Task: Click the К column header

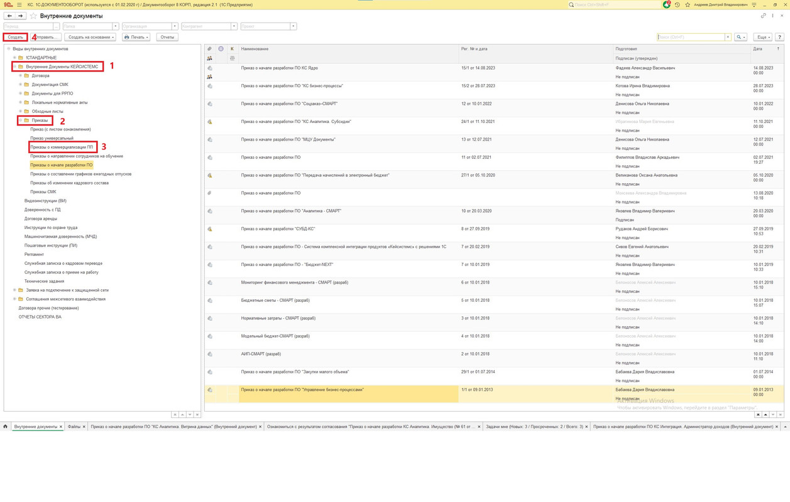Action: coord(232,48)
